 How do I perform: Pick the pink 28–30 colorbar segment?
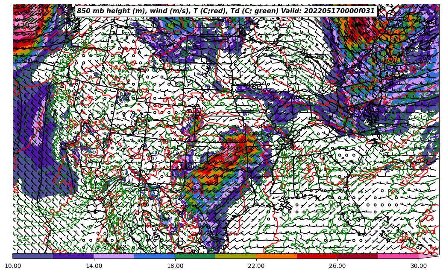[x=398, y=256]
